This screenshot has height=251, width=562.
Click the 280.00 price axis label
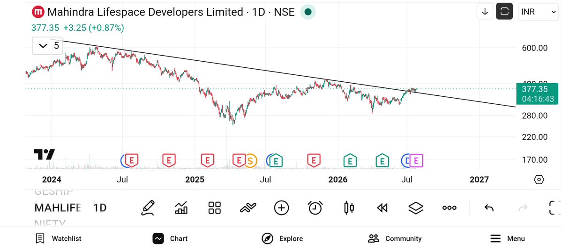click(x=534, y=115)
